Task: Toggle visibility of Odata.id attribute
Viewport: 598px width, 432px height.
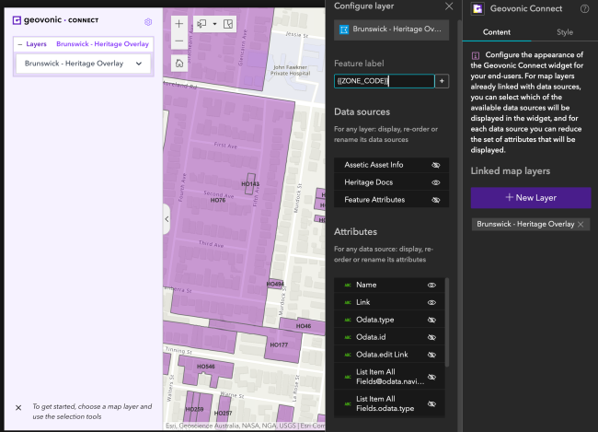Action: click(x=431, y=337)
